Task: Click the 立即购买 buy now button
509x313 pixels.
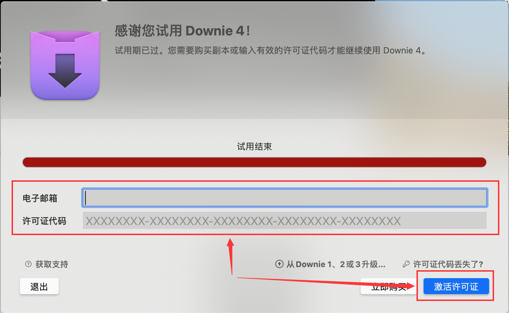Action: (x=388, y=287)
